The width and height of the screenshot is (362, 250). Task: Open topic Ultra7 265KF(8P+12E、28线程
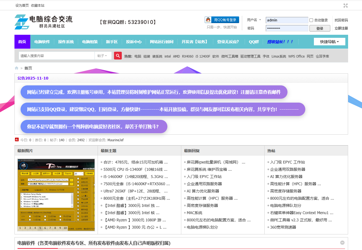(x=136, y=191)
